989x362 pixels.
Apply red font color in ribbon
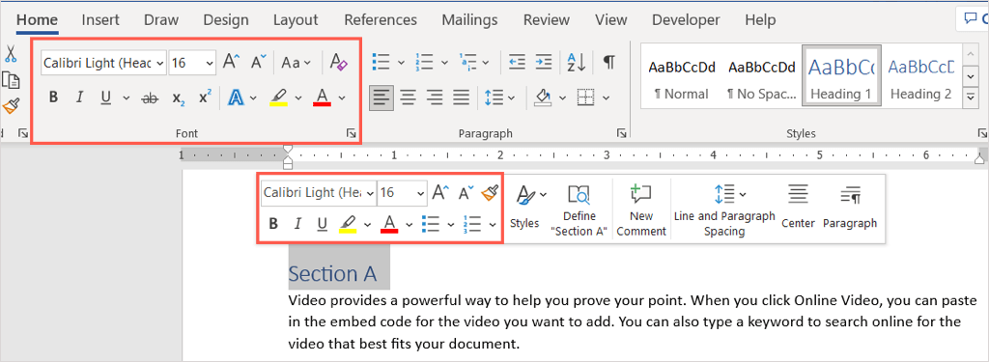click(x=323, y=97)
